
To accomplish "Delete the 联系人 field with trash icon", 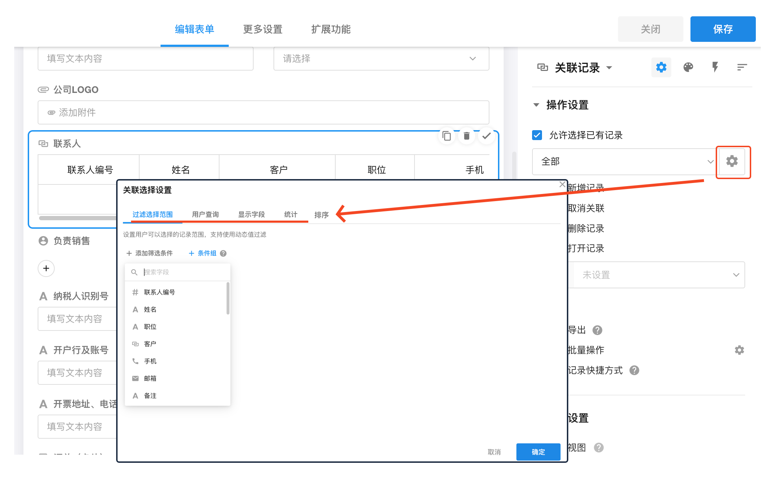I will coord(466,136).
